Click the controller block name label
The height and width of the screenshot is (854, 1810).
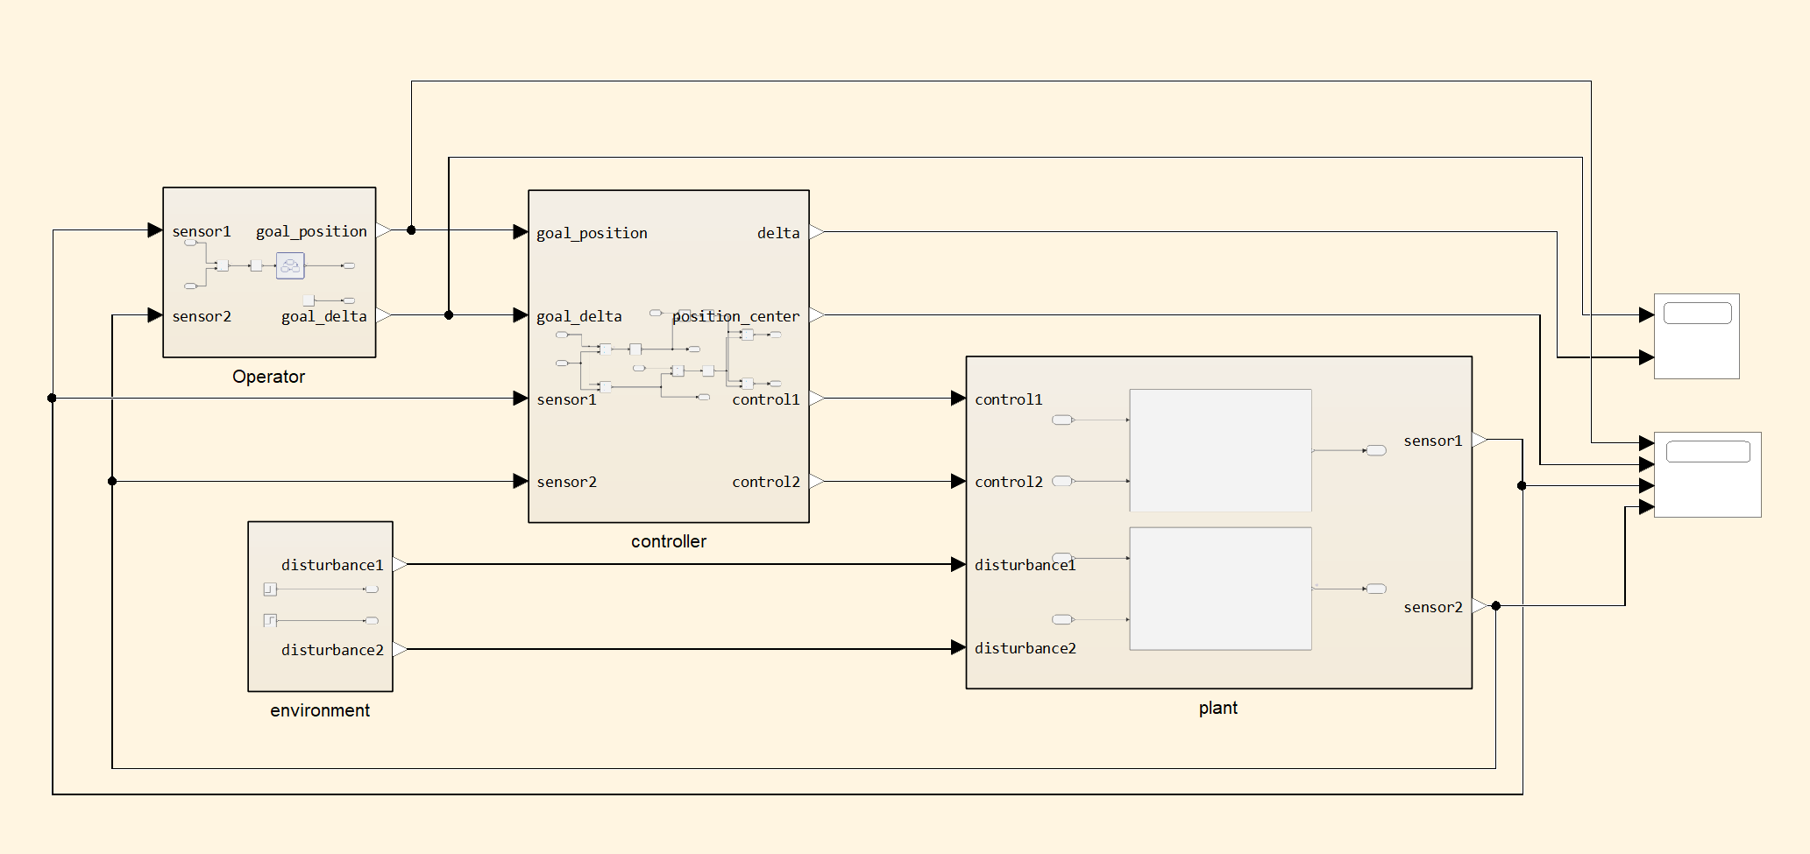(668, 541)
